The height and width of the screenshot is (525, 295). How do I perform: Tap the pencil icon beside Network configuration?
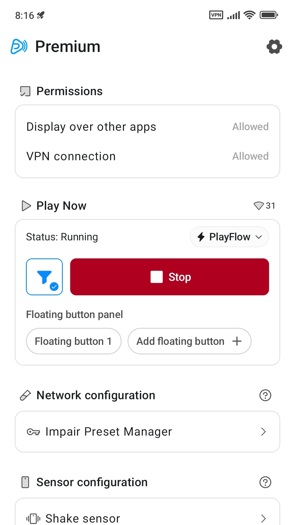point(25,395)
